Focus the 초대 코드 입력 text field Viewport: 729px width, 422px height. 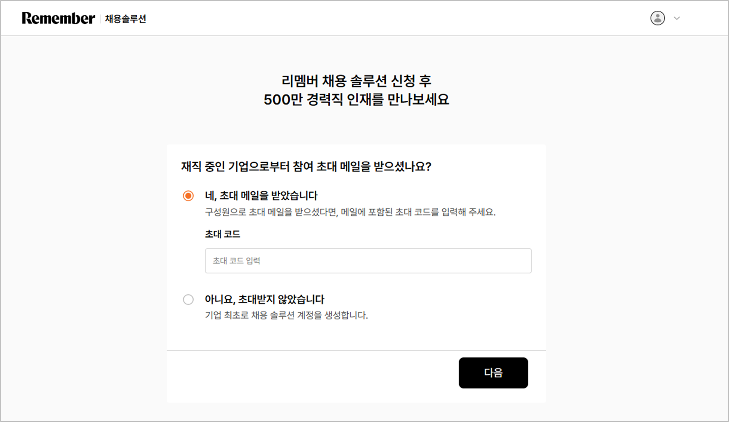coord(368,261)
